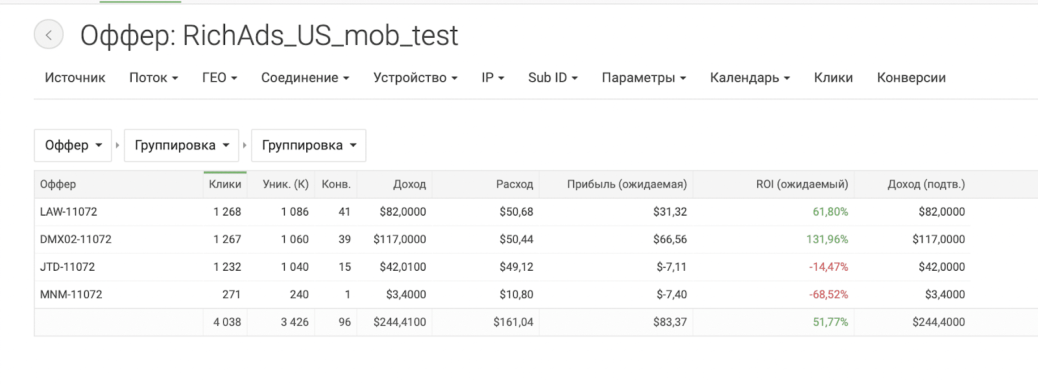
Task: Open the ГЕО dropdown menu
Action: [x=220, y=78]
